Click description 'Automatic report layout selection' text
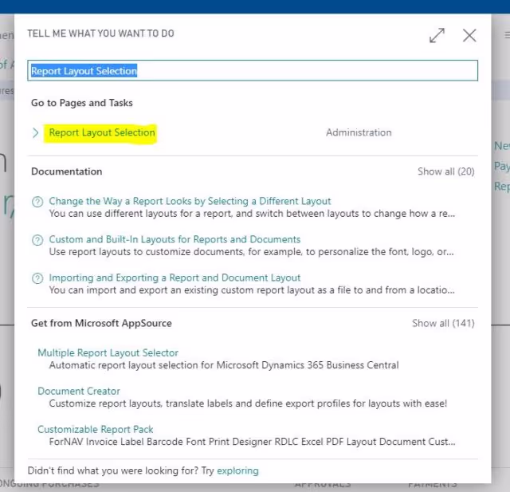 point(224,365)
